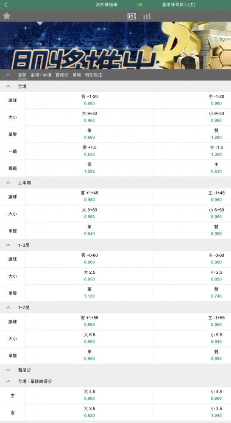Collapse all markets with chevron beside 全部
Image resolution: width=231 pixels, height=423 pixels.
[8, 75]
